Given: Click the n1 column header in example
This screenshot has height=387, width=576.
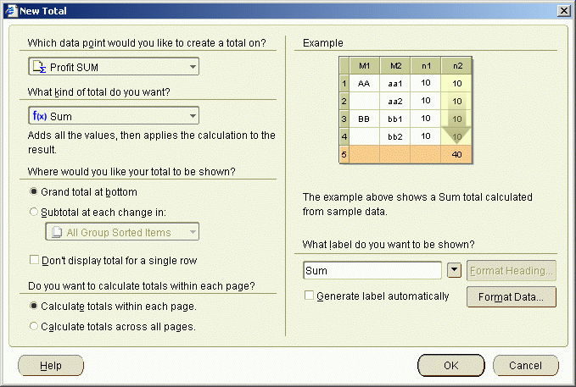Looking at the screenshot, I should point(426,66).
